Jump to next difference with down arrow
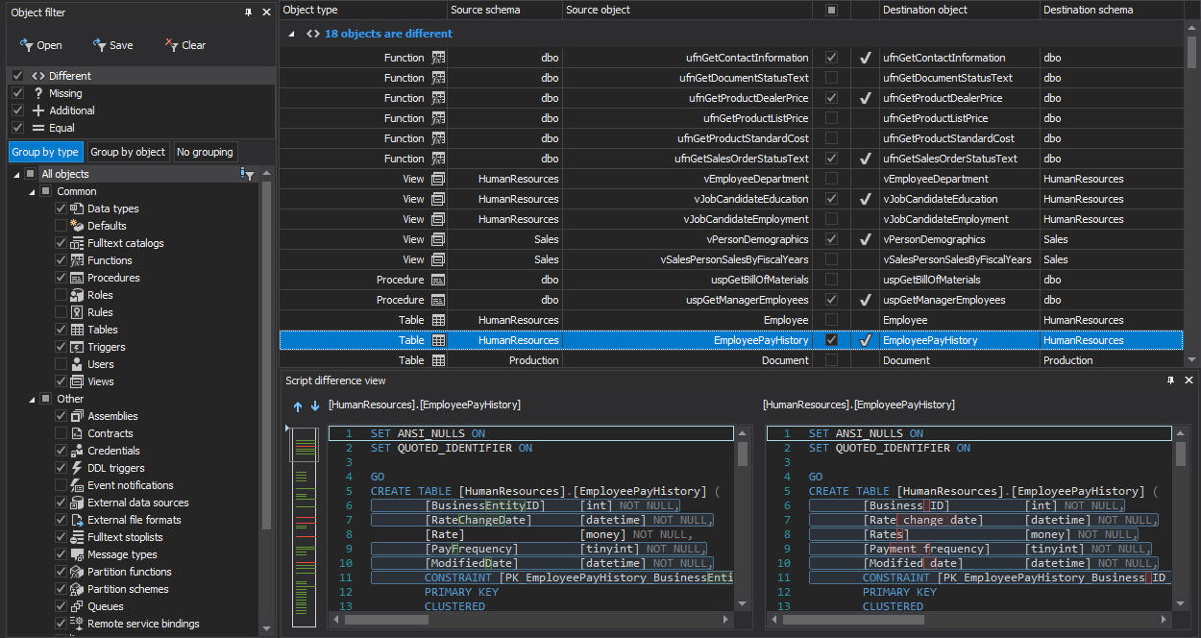This screenshot has width=1201, height=638. pos(314,406)
